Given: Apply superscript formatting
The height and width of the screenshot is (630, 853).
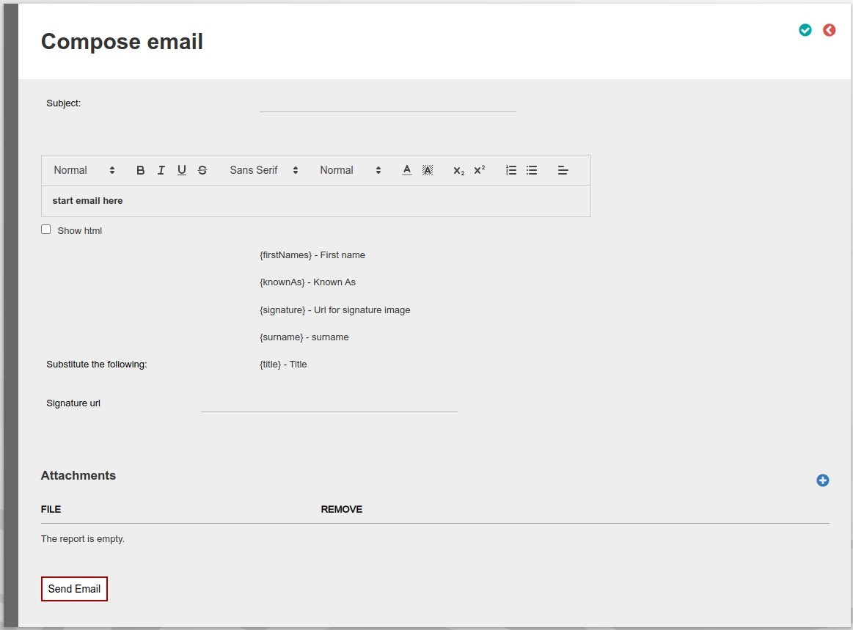Looking at the screenshot, I should (479, 170).
